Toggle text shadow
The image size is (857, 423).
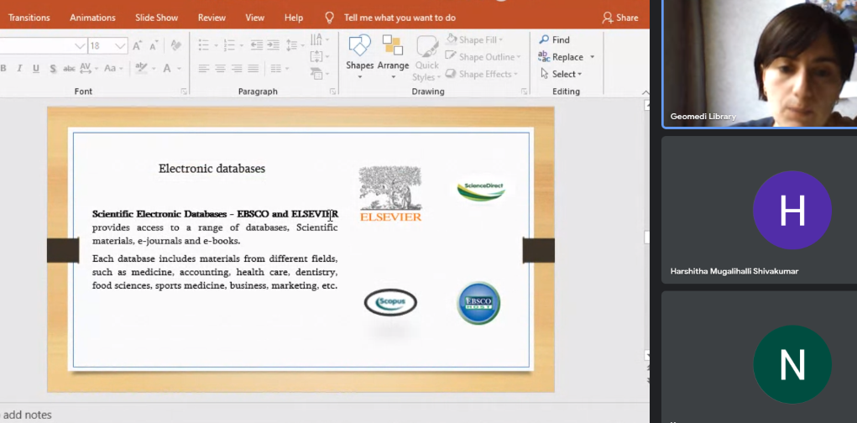point(53,68)
